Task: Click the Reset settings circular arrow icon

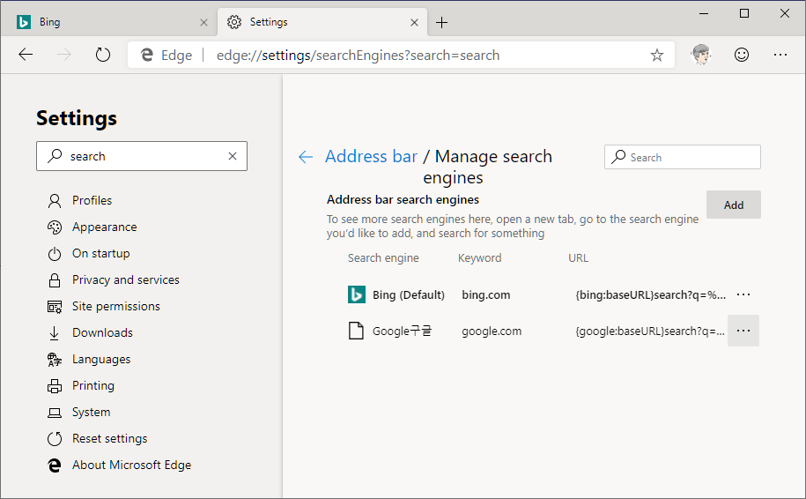Action: pyautogui.click(x=55, y=439)
